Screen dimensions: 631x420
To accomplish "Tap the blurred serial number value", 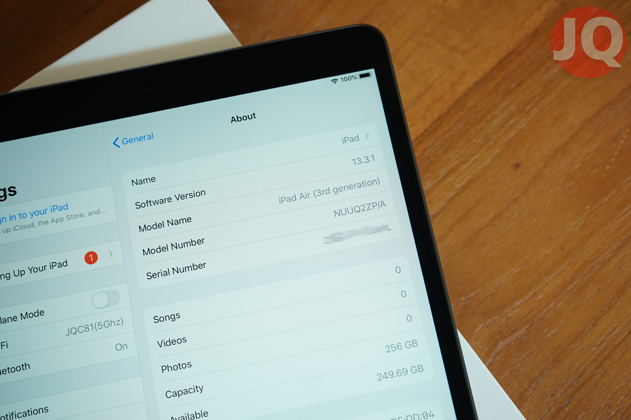I will (x=358, y=234).
